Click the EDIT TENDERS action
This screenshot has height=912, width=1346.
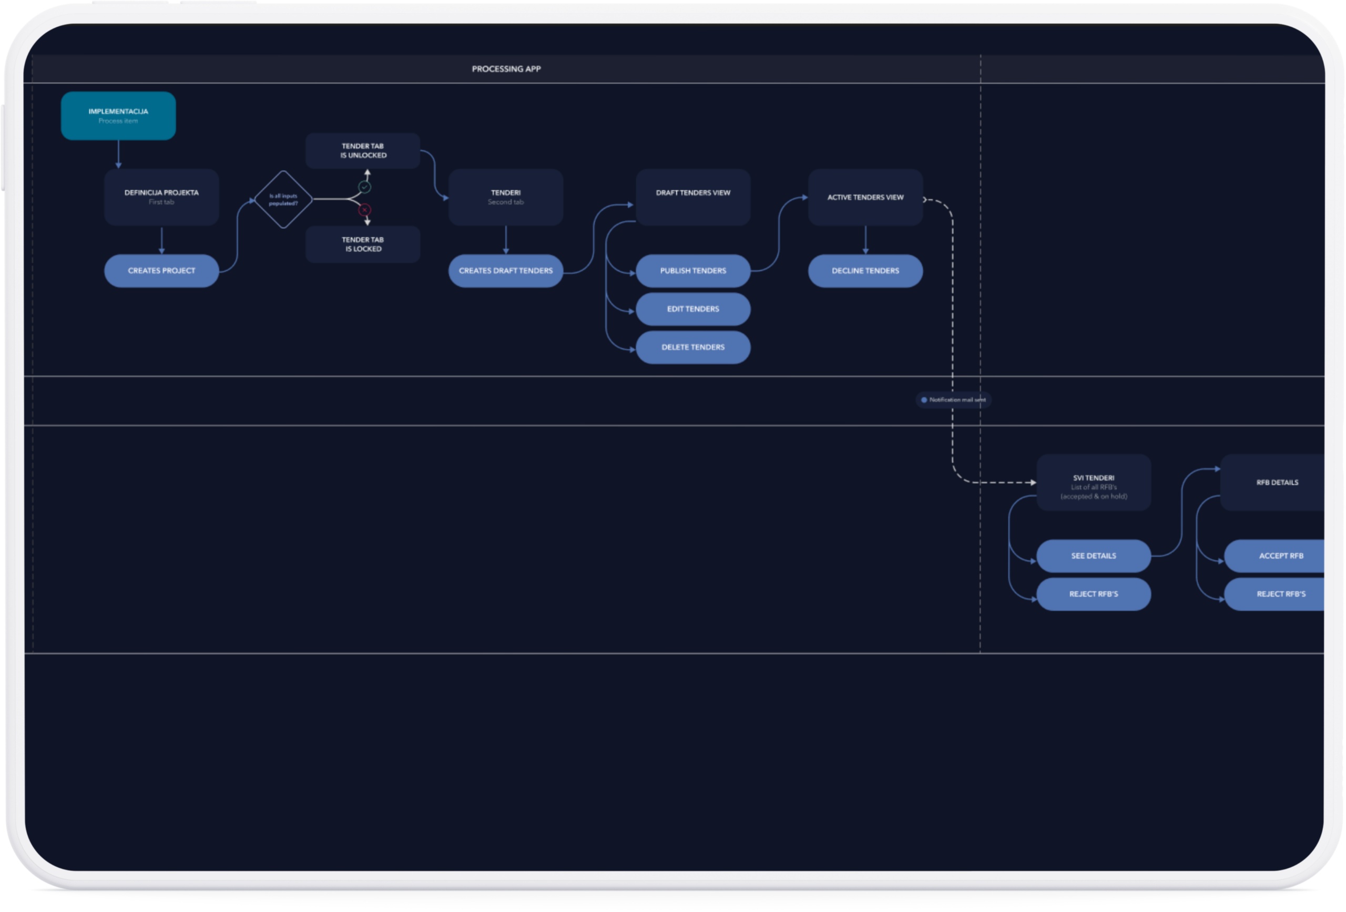692,309
